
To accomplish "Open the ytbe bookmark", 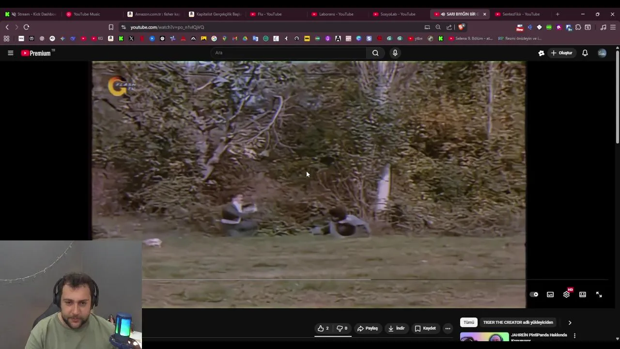I will click(x=415, y=38).
